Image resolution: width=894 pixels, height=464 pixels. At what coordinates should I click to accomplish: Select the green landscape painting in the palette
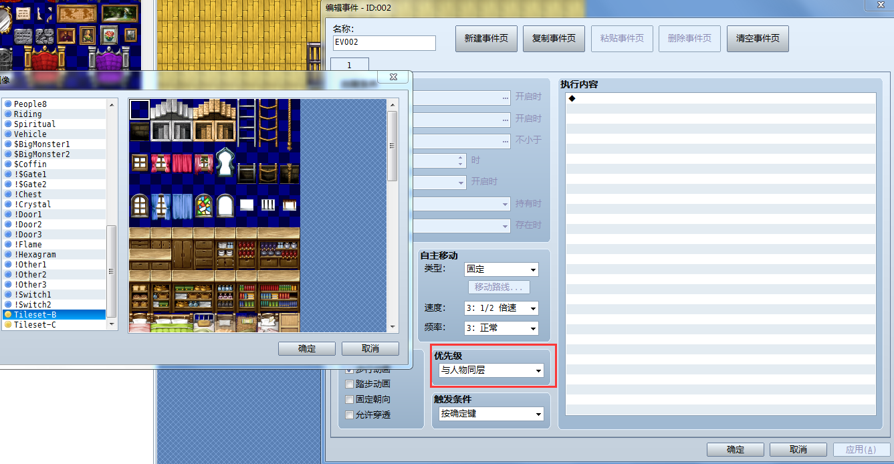pos(119,13)
